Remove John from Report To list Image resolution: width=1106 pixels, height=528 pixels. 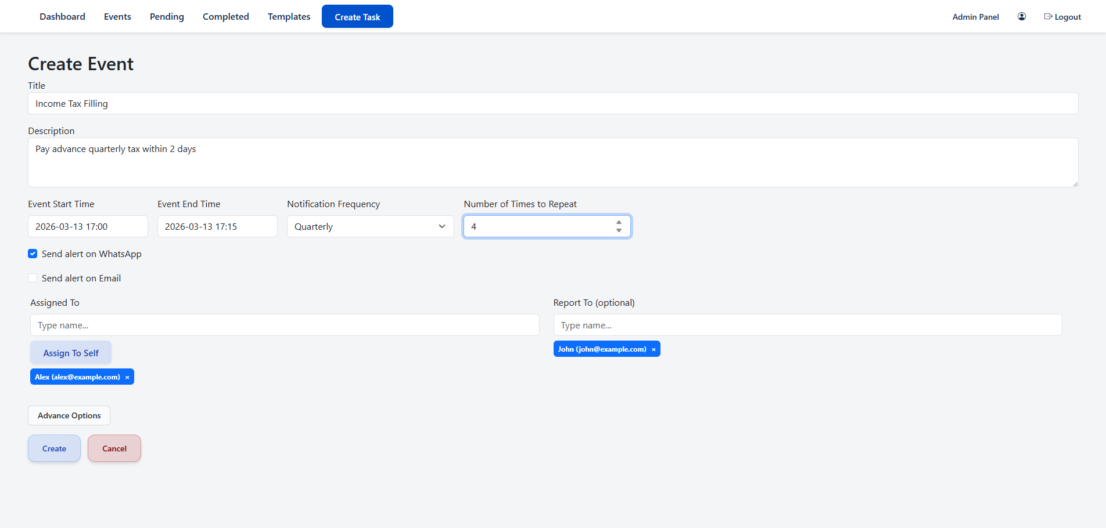(x=653, y=349)
